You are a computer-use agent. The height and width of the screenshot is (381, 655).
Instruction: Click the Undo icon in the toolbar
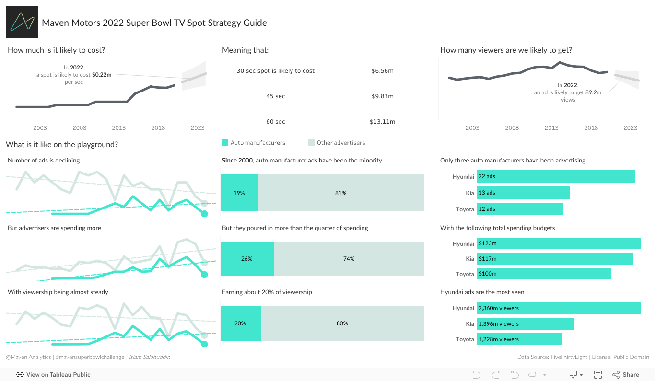coord(476,375)
